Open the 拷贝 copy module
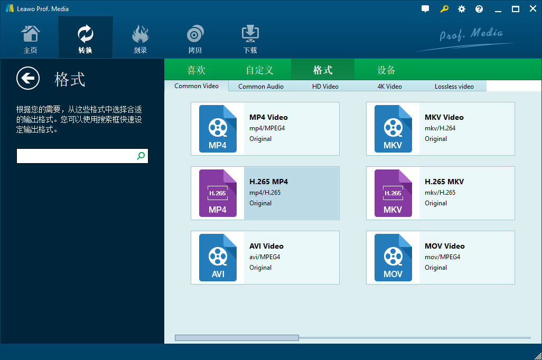The height and width of the screenshot is (360, 542). coord(195,38)
